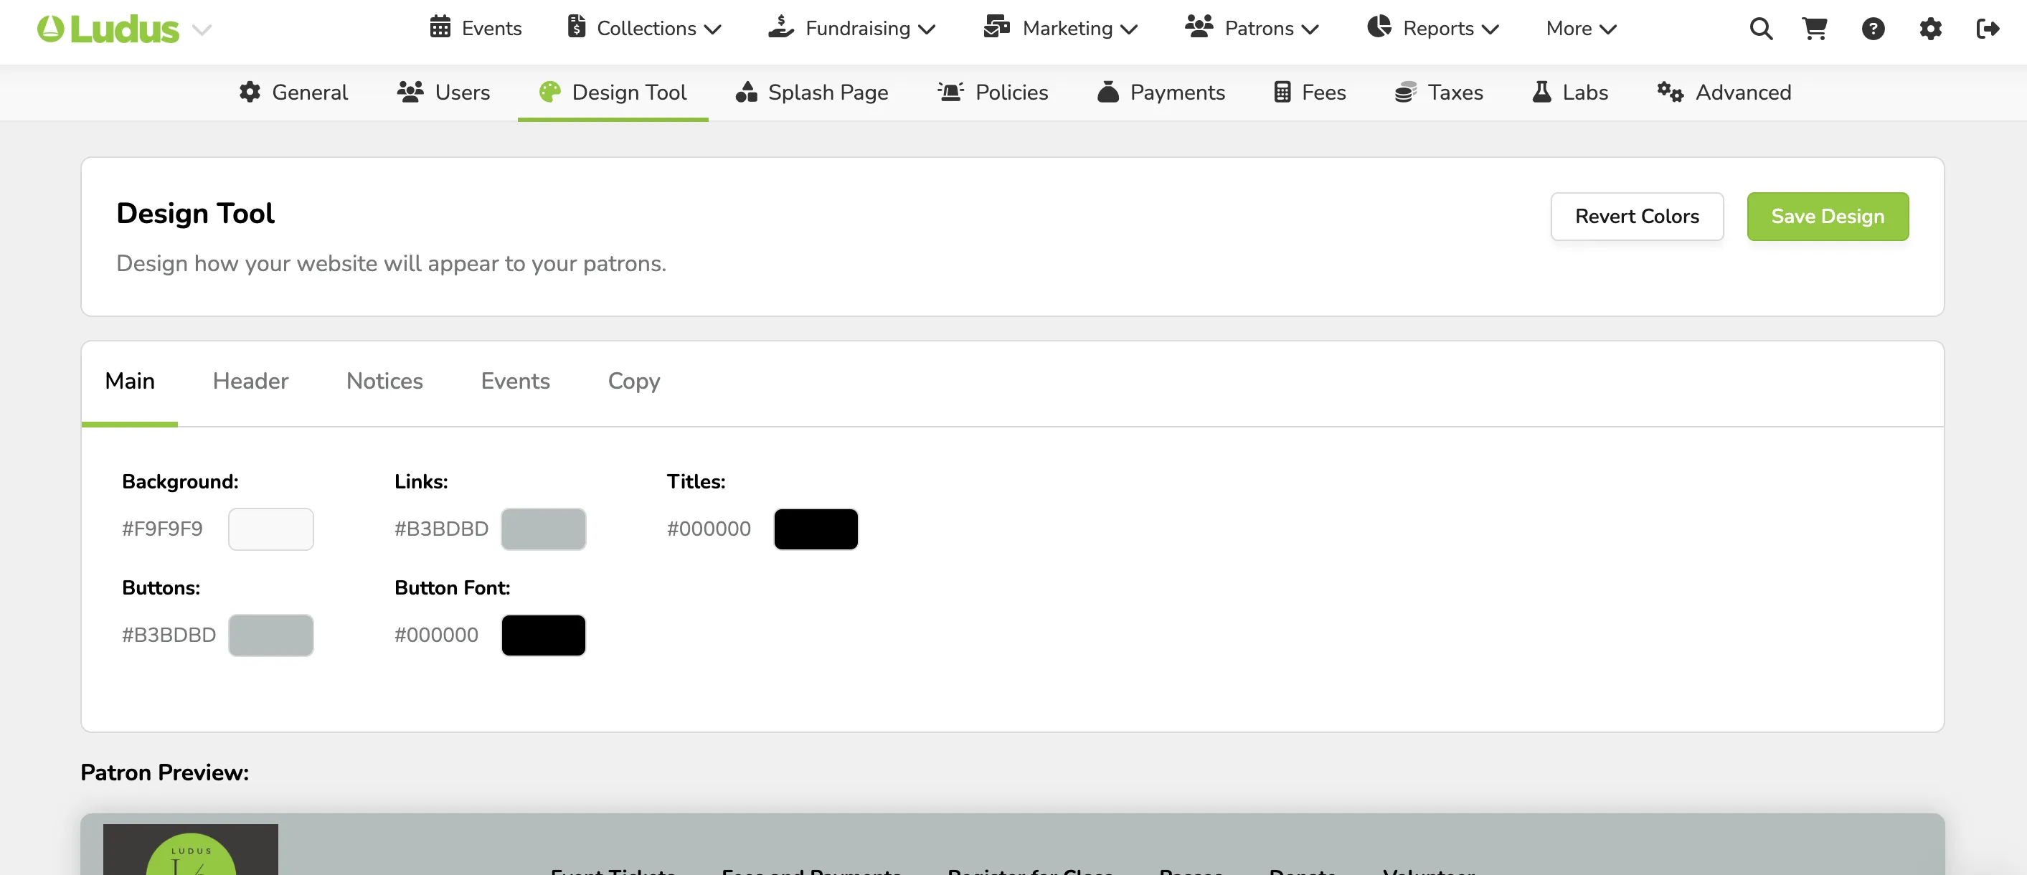The width and height of the screenshot is (2027, 875).
Task: Click the Button Font hex value #000000
Action: (x=437, y=635)
